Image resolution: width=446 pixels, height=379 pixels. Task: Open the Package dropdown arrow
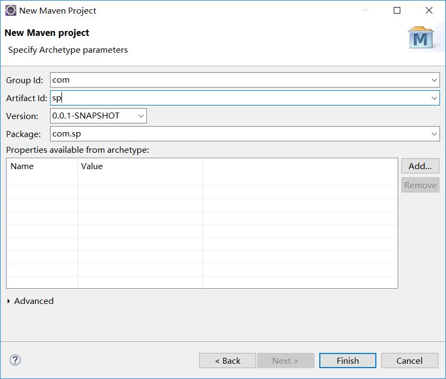click(434, 134)
